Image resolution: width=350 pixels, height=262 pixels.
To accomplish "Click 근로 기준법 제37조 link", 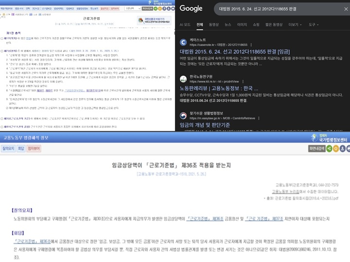I will pyautogui.click(x=264, y=219).
